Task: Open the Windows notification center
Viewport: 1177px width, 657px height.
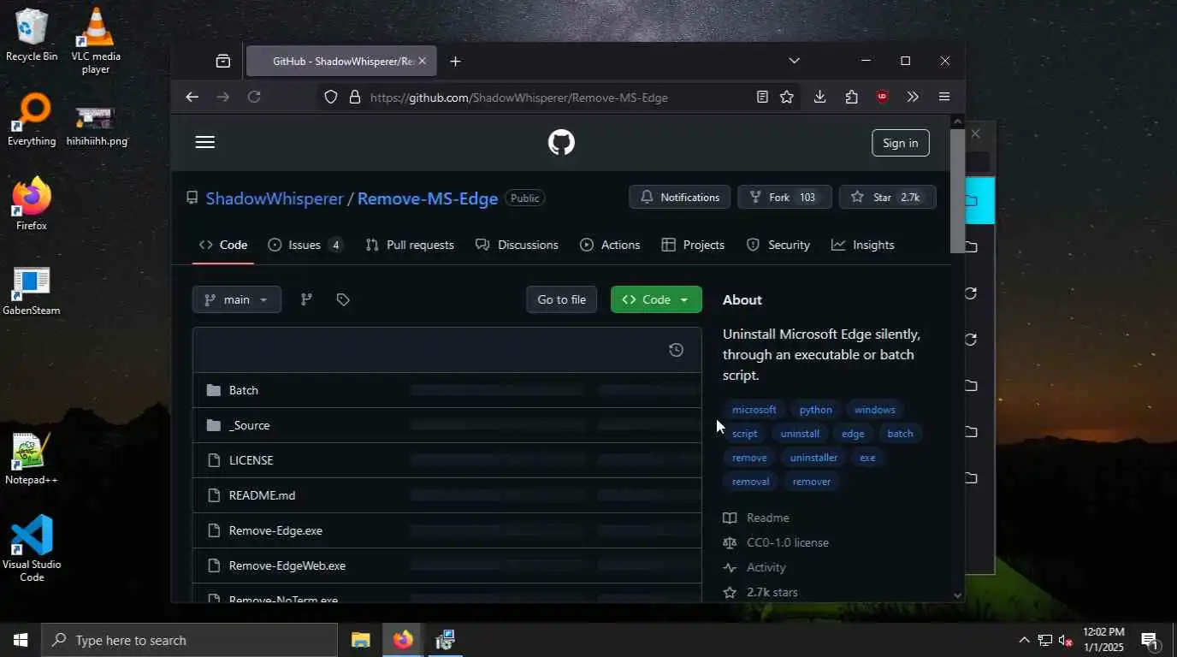Action: pyautogui.click(x=1150, y=640)
